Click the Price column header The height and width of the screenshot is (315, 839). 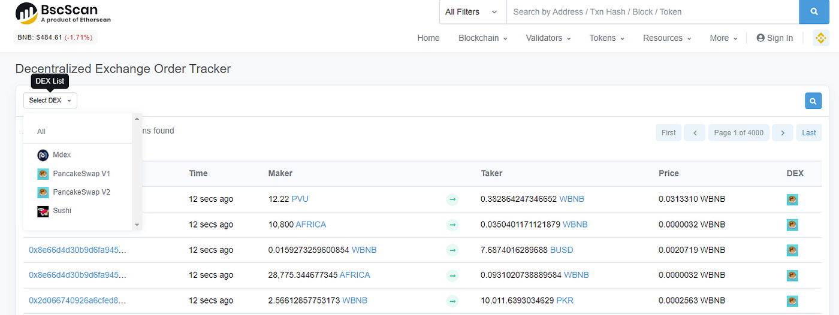(x=669, y=174)
